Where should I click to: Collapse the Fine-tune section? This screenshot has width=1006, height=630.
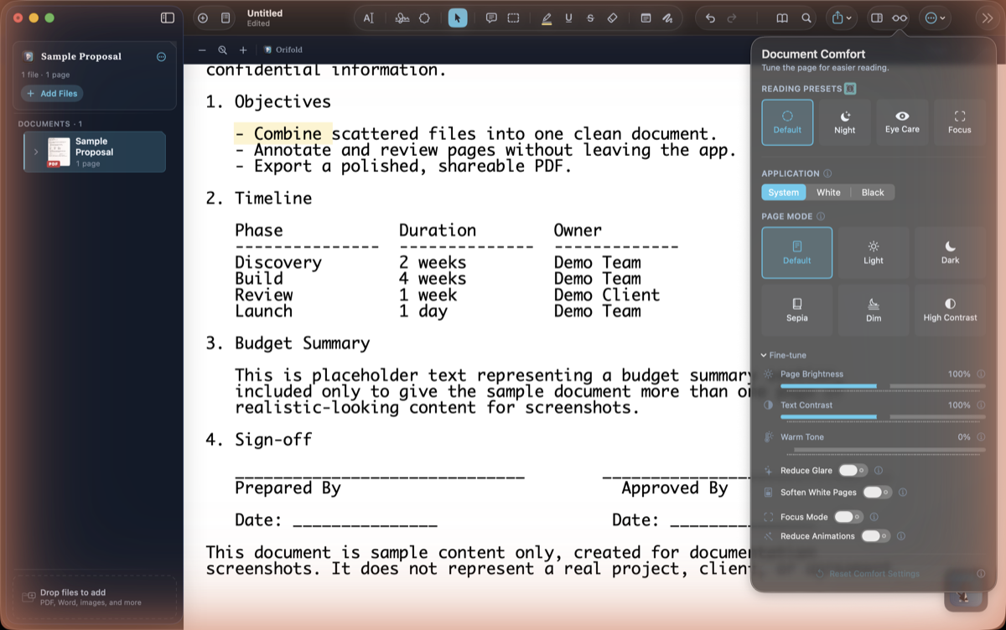[x=783, y=355]
